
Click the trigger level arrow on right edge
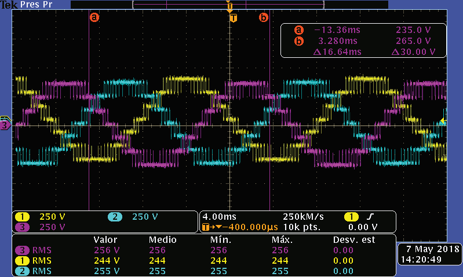click(x=443, y=121)
